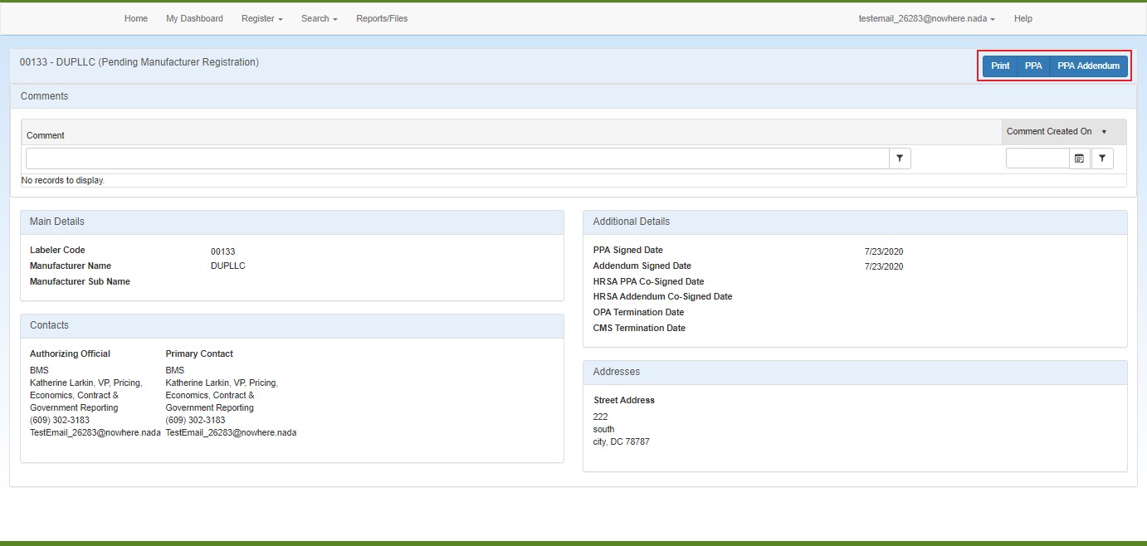Click street address line '222'
Screen dimensions: 1147x546
pos(601,417)
